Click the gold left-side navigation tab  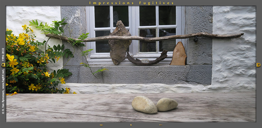3,65
